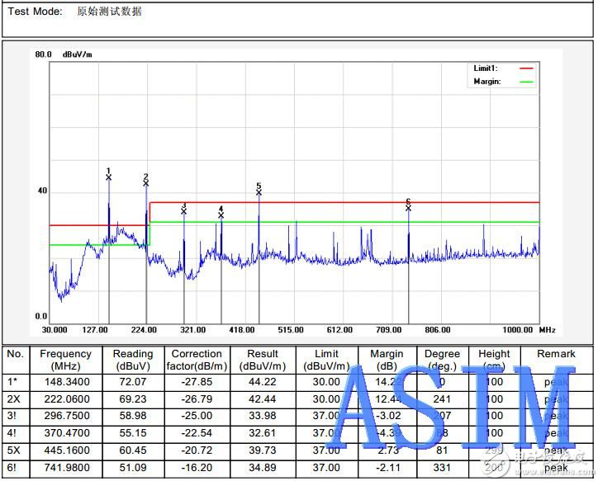Click the Correction factor column header
The width and height of the screenshot is (598, 481).
197,360
